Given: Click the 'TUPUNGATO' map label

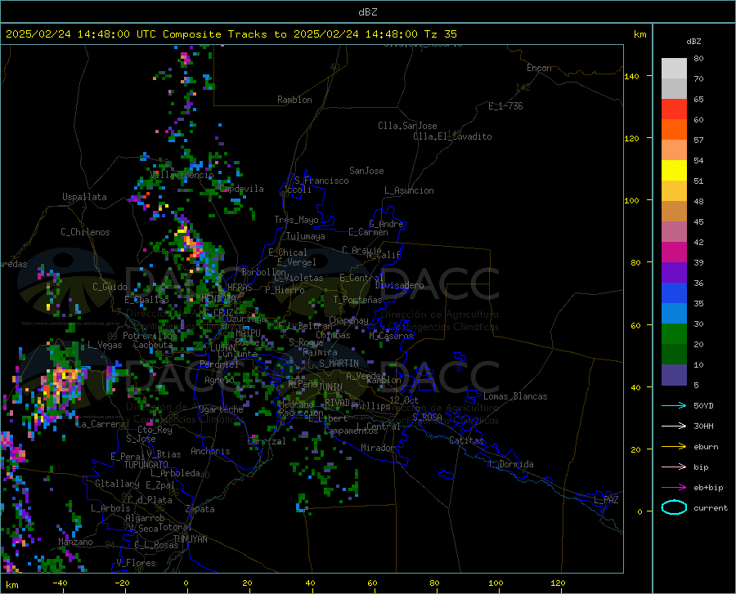Looking at the screenshot, I should pyautogui.click(x=146, y=465).
